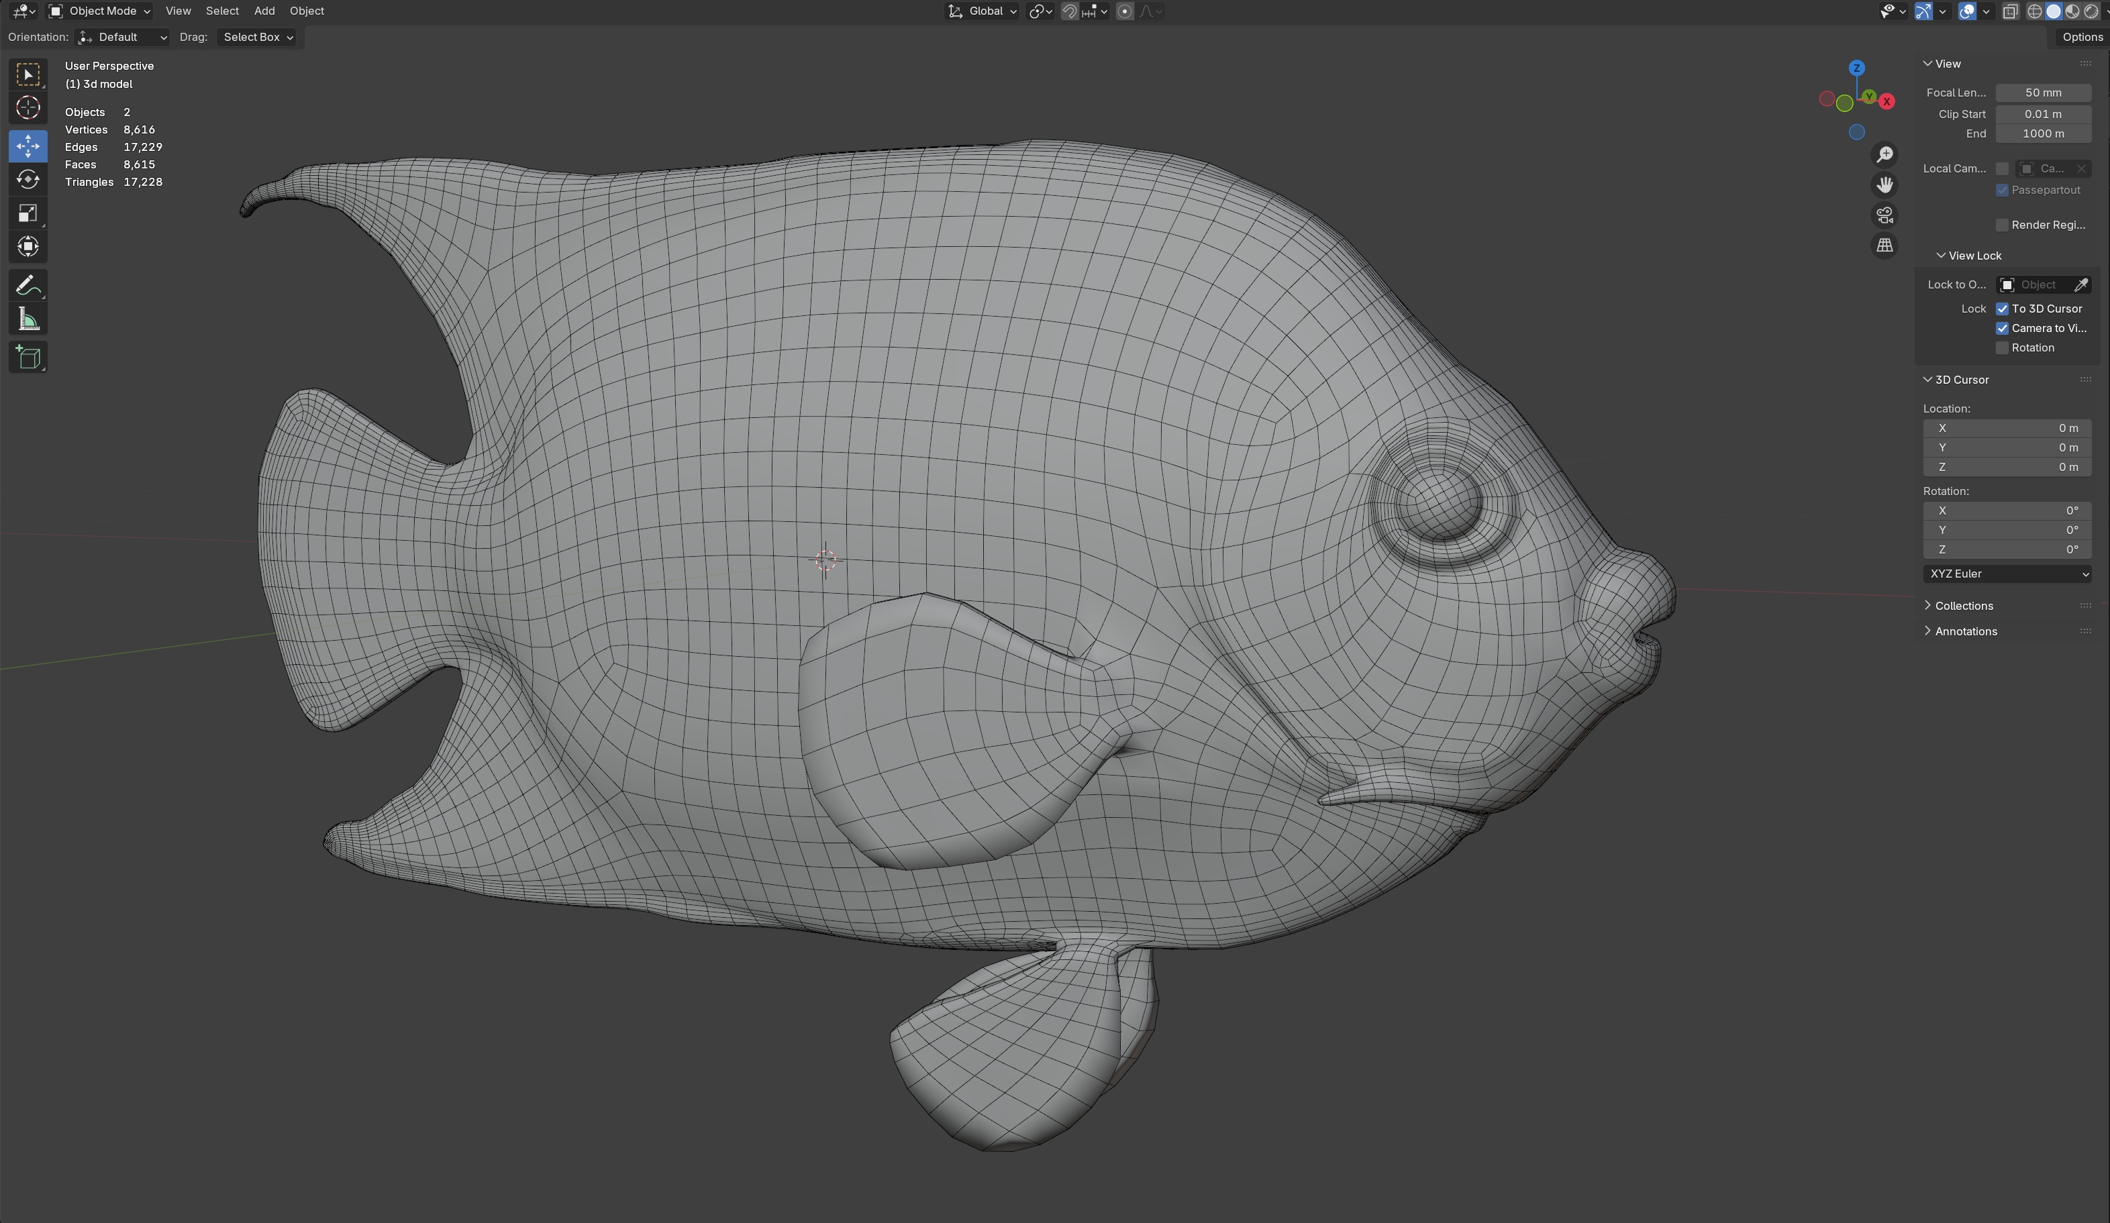The height and width of the screenshot is (1223, 2110).
Task: Switch to orthographic grid view icon
Action: click(1884, 246)
